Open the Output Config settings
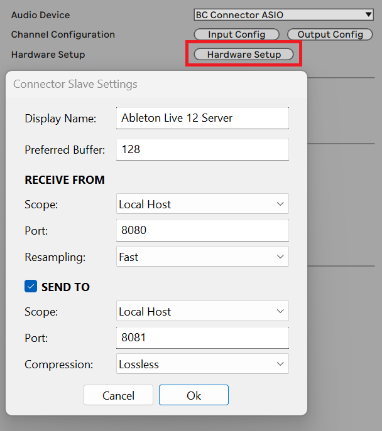Screen dimensions: 382x431 [330, 35]
